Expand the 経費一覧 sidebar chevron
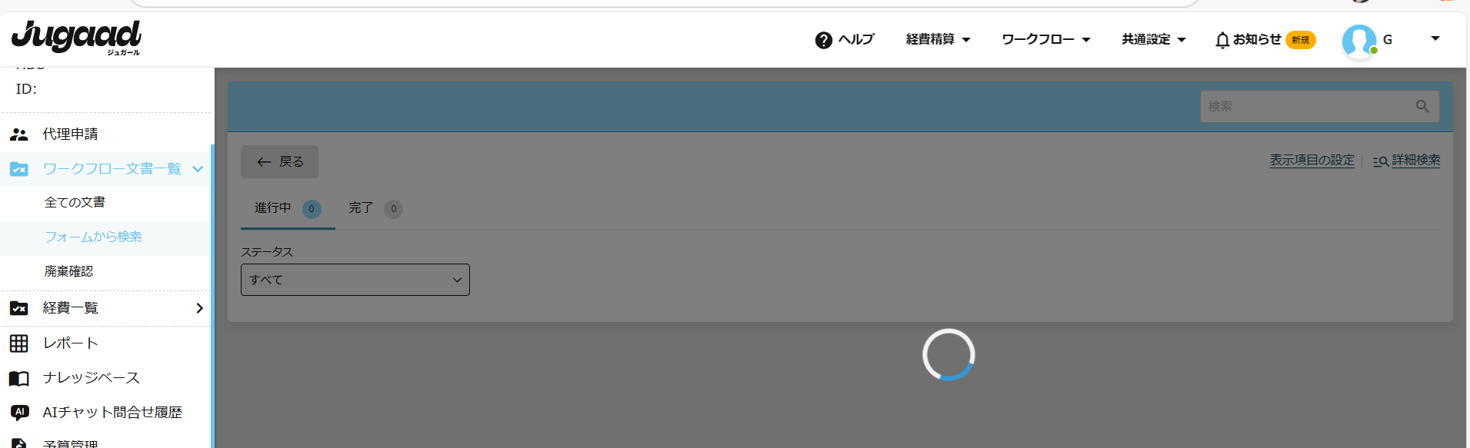 (x=199, y=308)
